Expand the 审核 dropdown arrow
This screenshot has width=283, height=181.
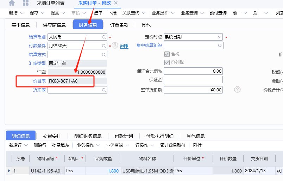84,13
